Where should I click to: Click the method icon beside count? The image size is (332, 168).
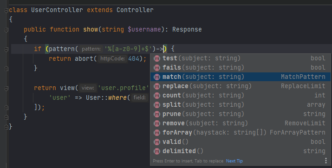157,96
